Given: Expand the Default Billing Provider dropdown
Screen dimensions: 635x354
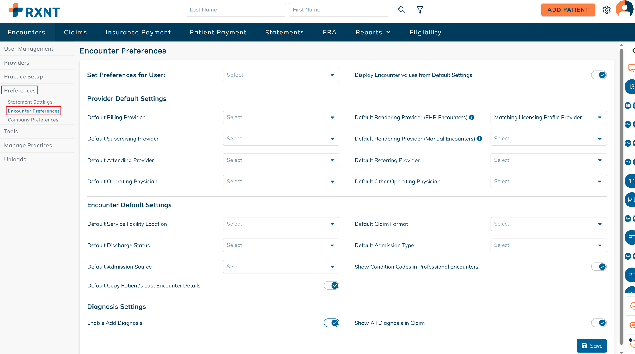Looking at the screenshot, I should pos(281,118).
